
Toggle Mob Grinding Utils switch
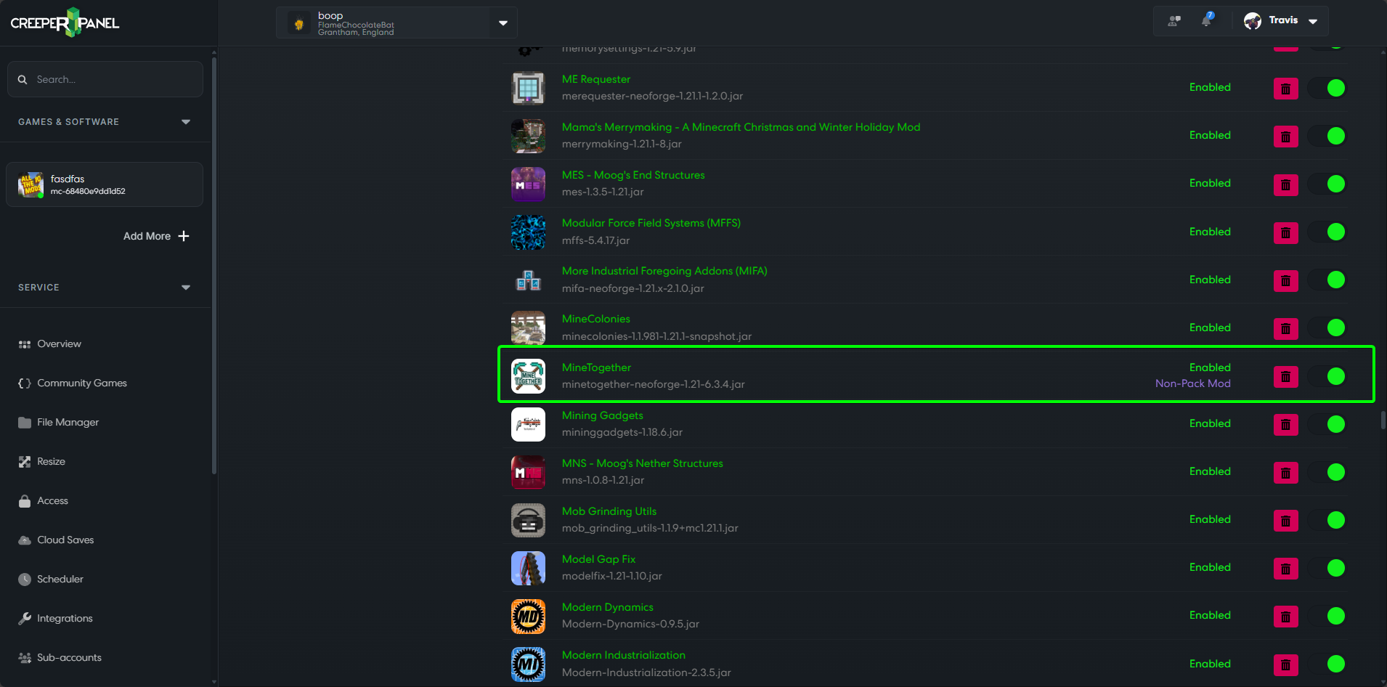click(1327, 519)
